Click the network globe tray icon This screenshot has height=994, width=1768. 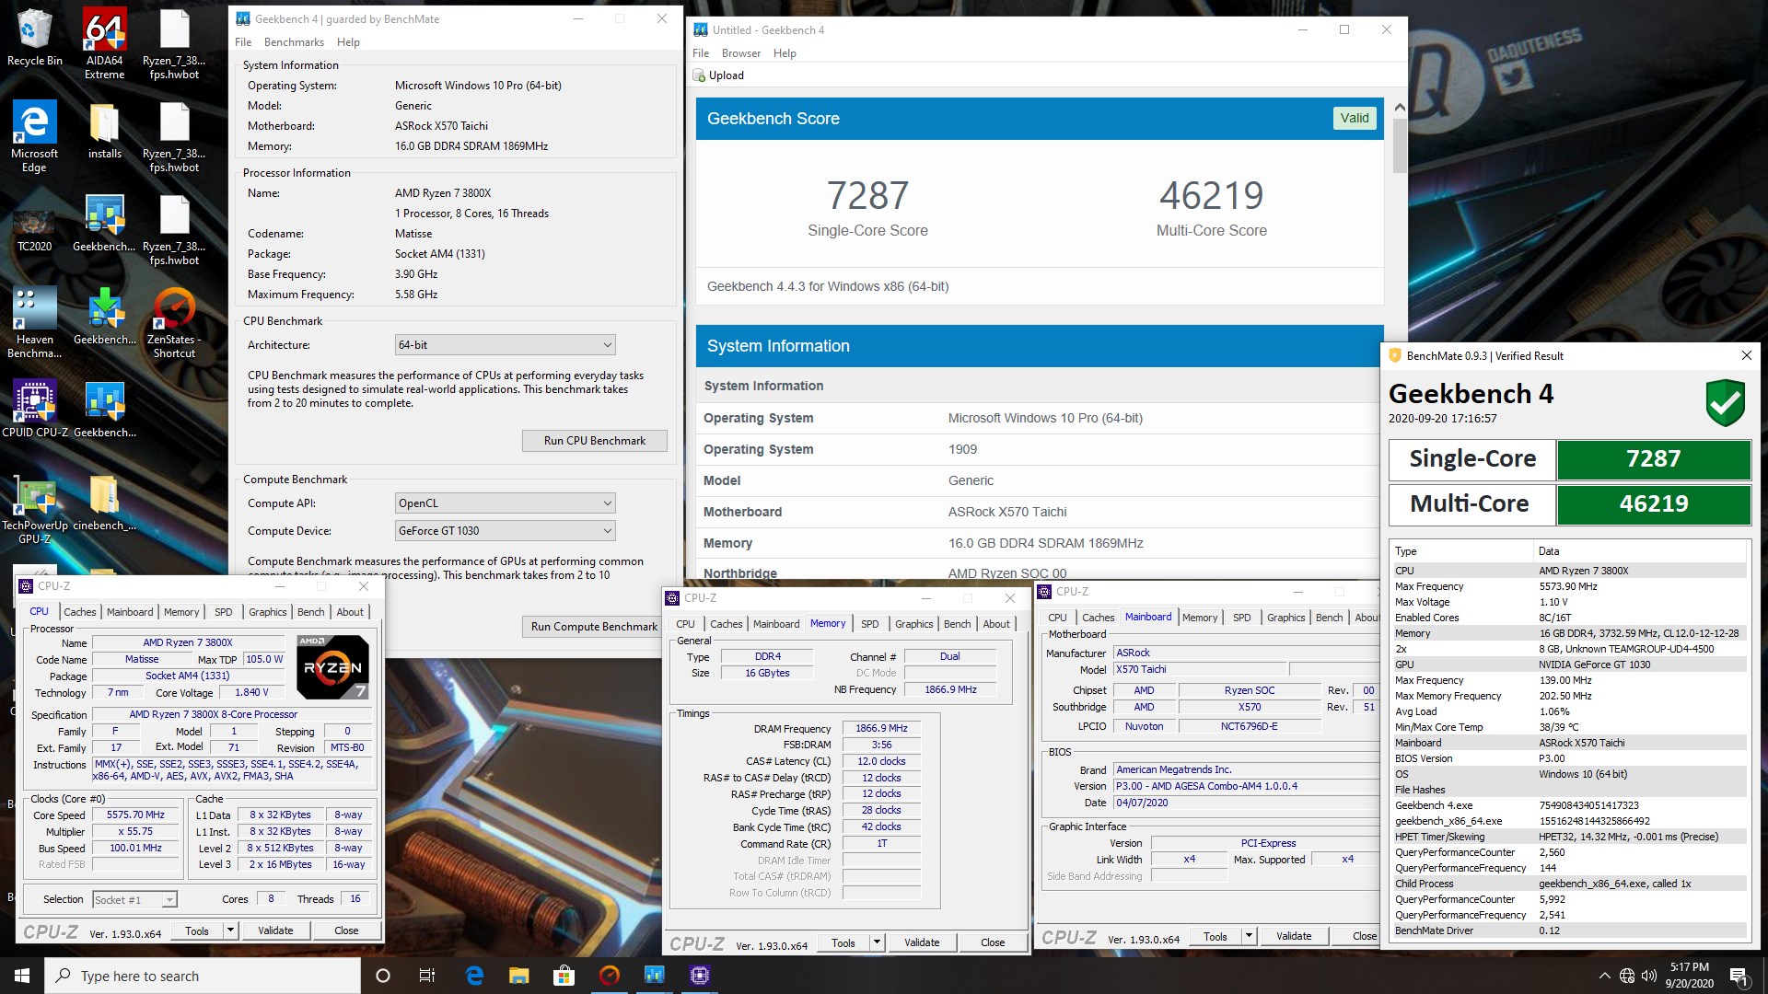click(x=1627, y=976)
